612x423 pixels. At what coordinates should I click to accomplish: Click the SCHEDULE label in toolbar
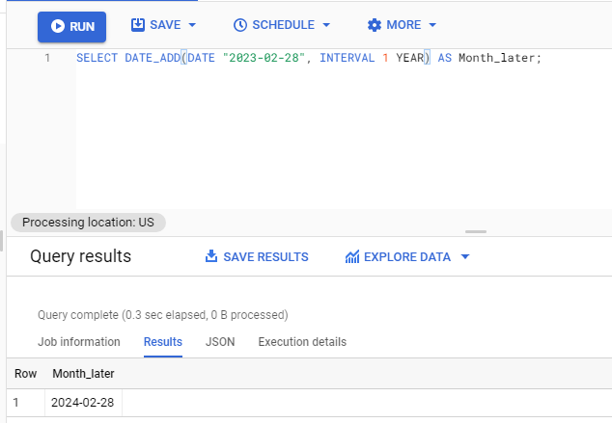point(284,25)
